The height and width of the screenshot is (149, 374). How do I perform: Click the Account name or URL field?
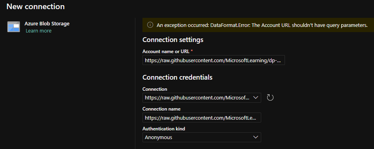[x=213, y=60]
